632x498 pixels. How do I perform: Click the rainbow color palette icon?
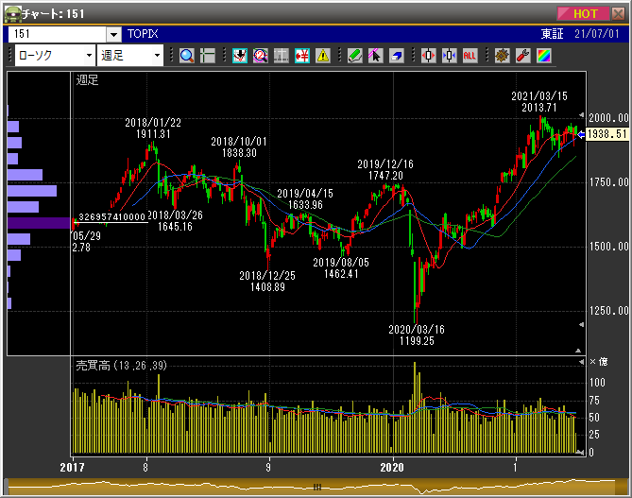(543, 56)
